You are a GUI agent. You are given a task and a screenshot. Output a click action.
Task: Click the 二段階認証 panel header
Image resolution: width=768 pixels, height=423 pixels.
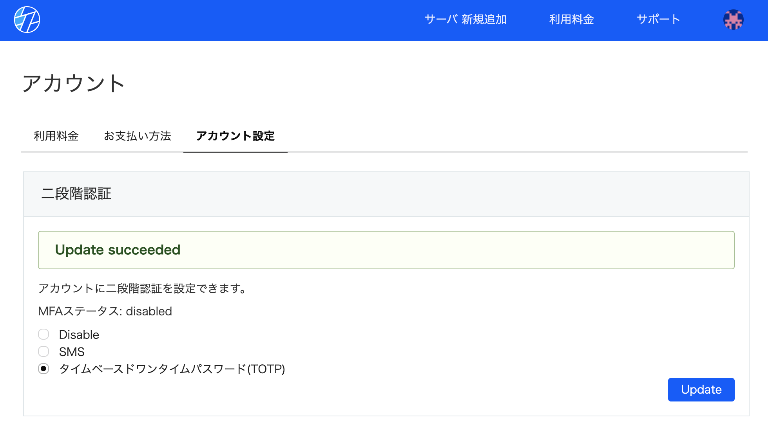pos(386,194)
